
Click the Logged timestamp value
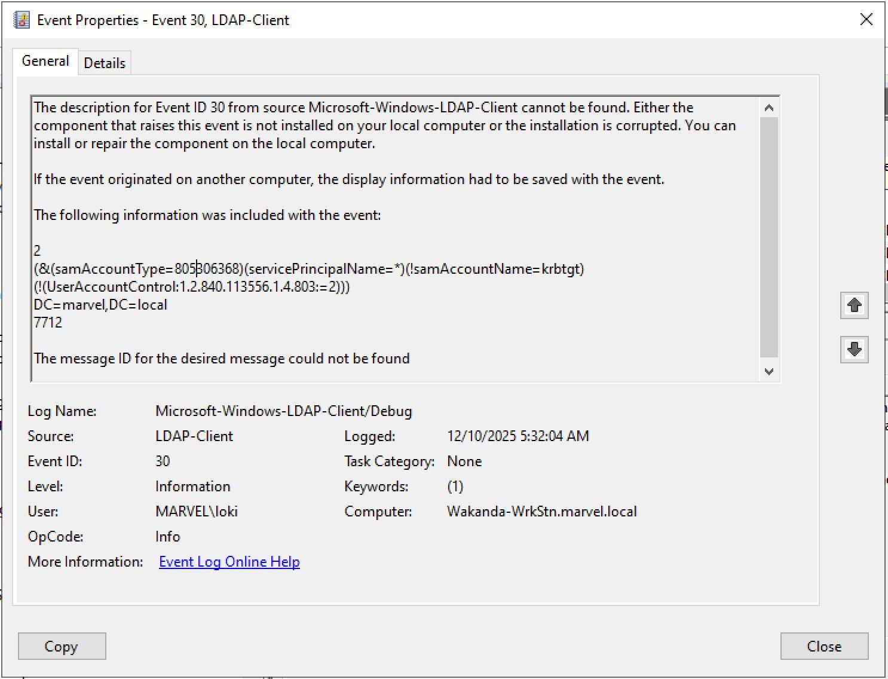click(x=518, y=436)
